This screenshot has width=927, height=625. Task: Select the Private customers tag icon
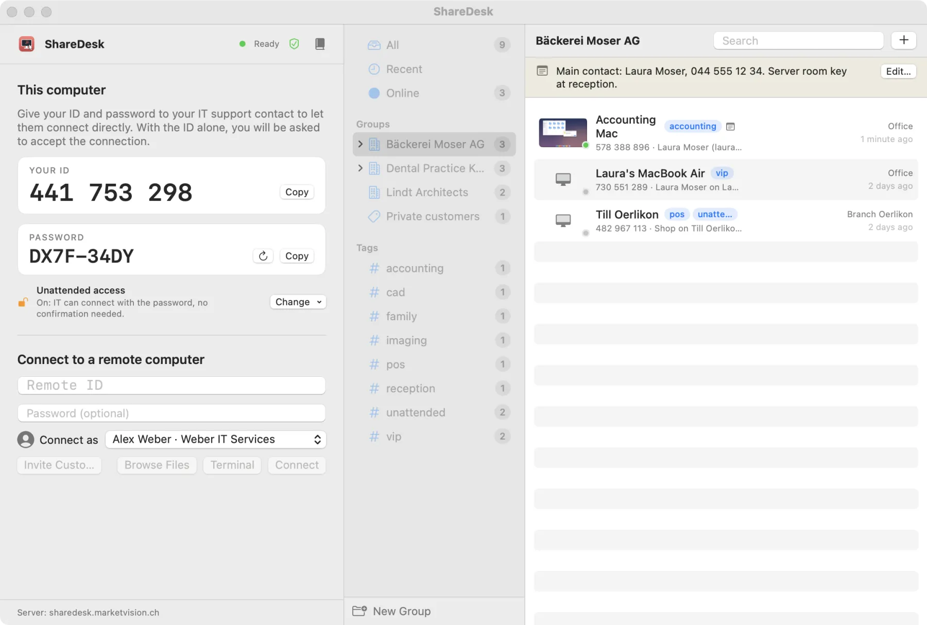pos(374,216)
